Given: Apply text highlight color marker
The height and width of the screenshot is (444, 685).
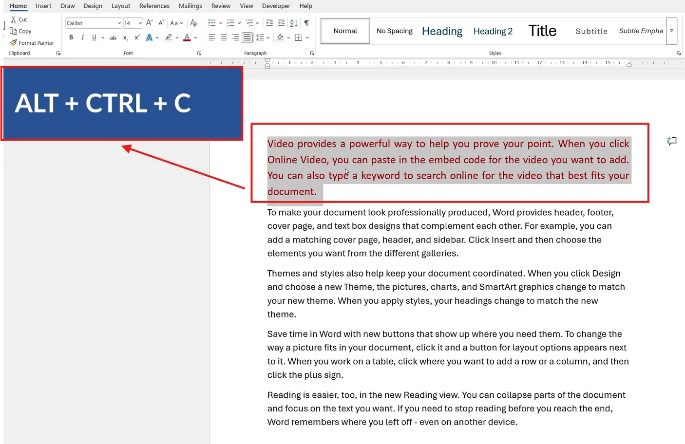Looking at the screenshot, I should (x=169, y=37).
